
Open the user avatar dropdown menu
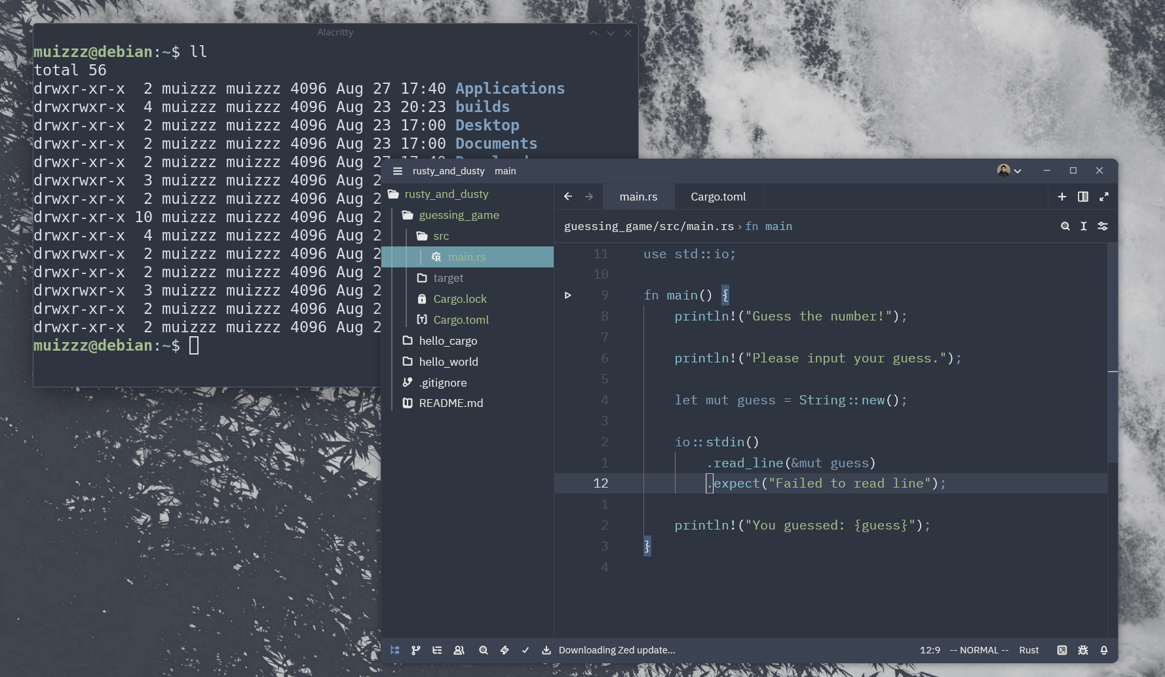click(x=1009, y=170)
